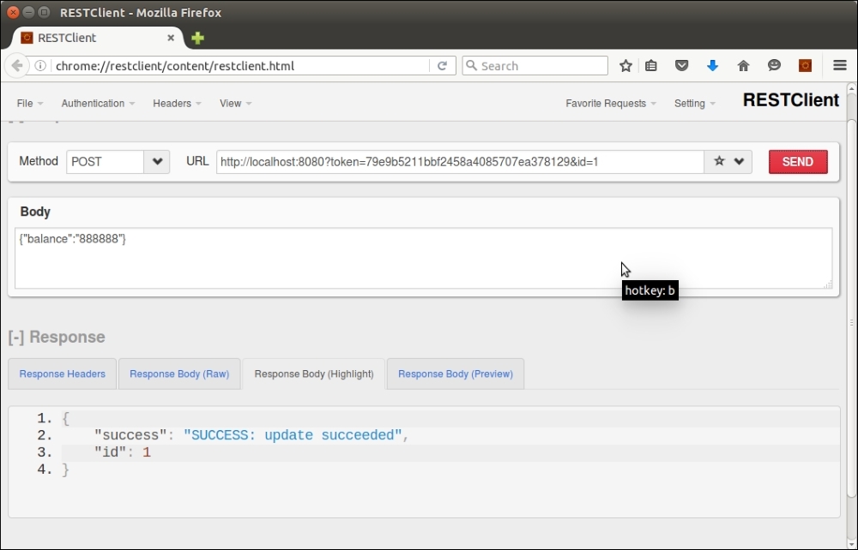Viewport: 858px width, 550px height.
Task: Collapse the Response section
Action: tap(15, 338)
